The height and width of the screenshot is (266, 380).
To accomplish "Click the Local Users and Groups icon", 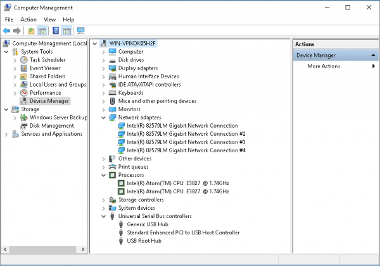I will (24, 85).
